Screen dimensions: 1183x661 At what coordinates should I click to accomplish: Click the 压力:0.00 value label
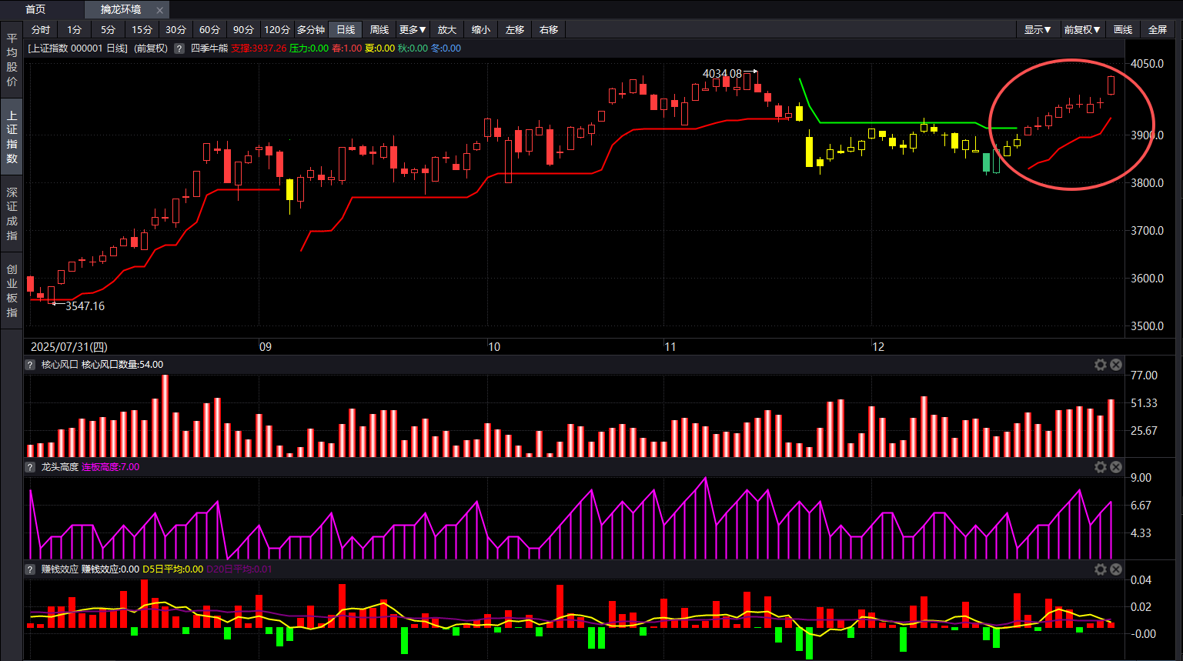(x=309, y=48)
